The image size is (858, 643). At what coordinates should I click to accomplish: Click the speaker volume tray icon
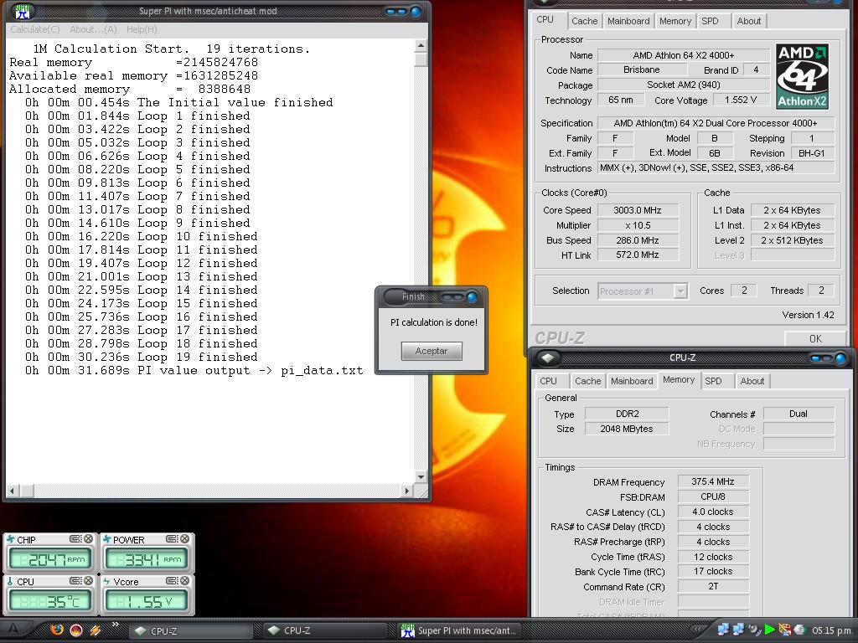pos(755,630)
